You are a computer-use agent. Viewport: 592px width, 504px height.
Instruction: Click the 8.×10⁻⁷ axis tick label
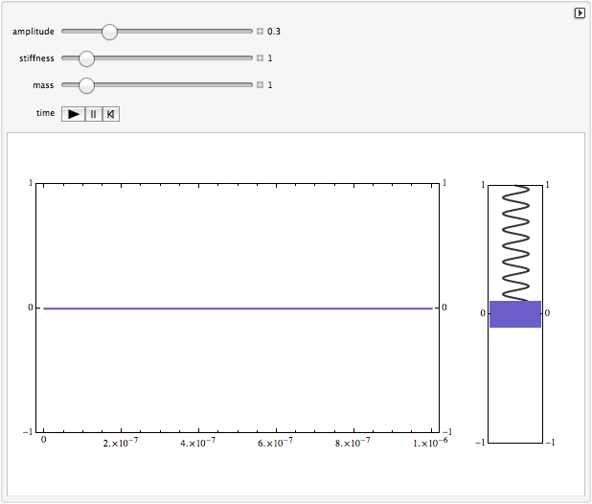click(x=353, y=443)
